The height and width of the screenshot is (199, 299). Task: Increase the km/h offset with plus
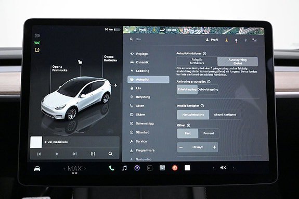click(214, 147)
